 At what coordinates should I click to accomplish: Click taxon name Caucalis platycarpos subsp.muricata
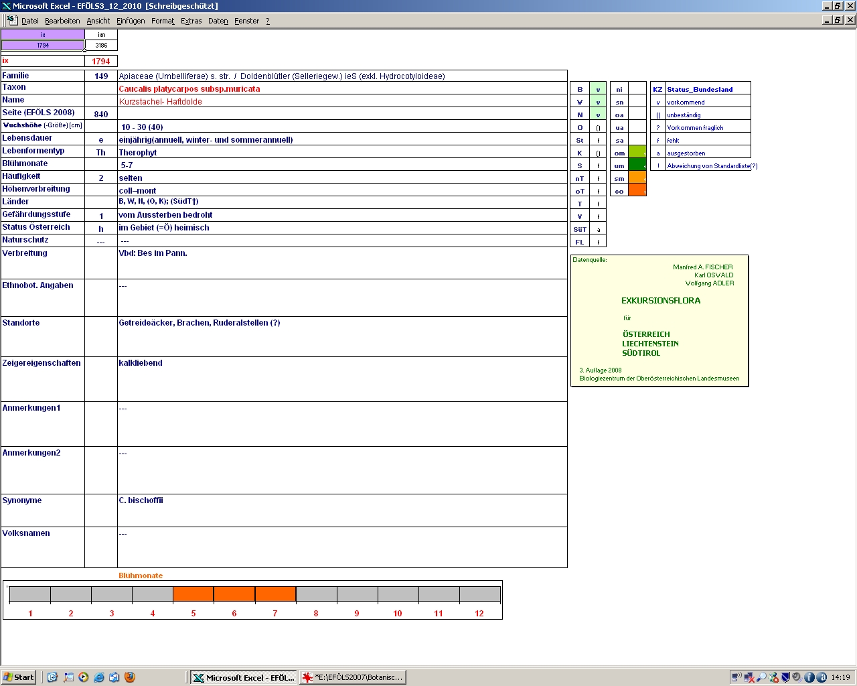189,88
